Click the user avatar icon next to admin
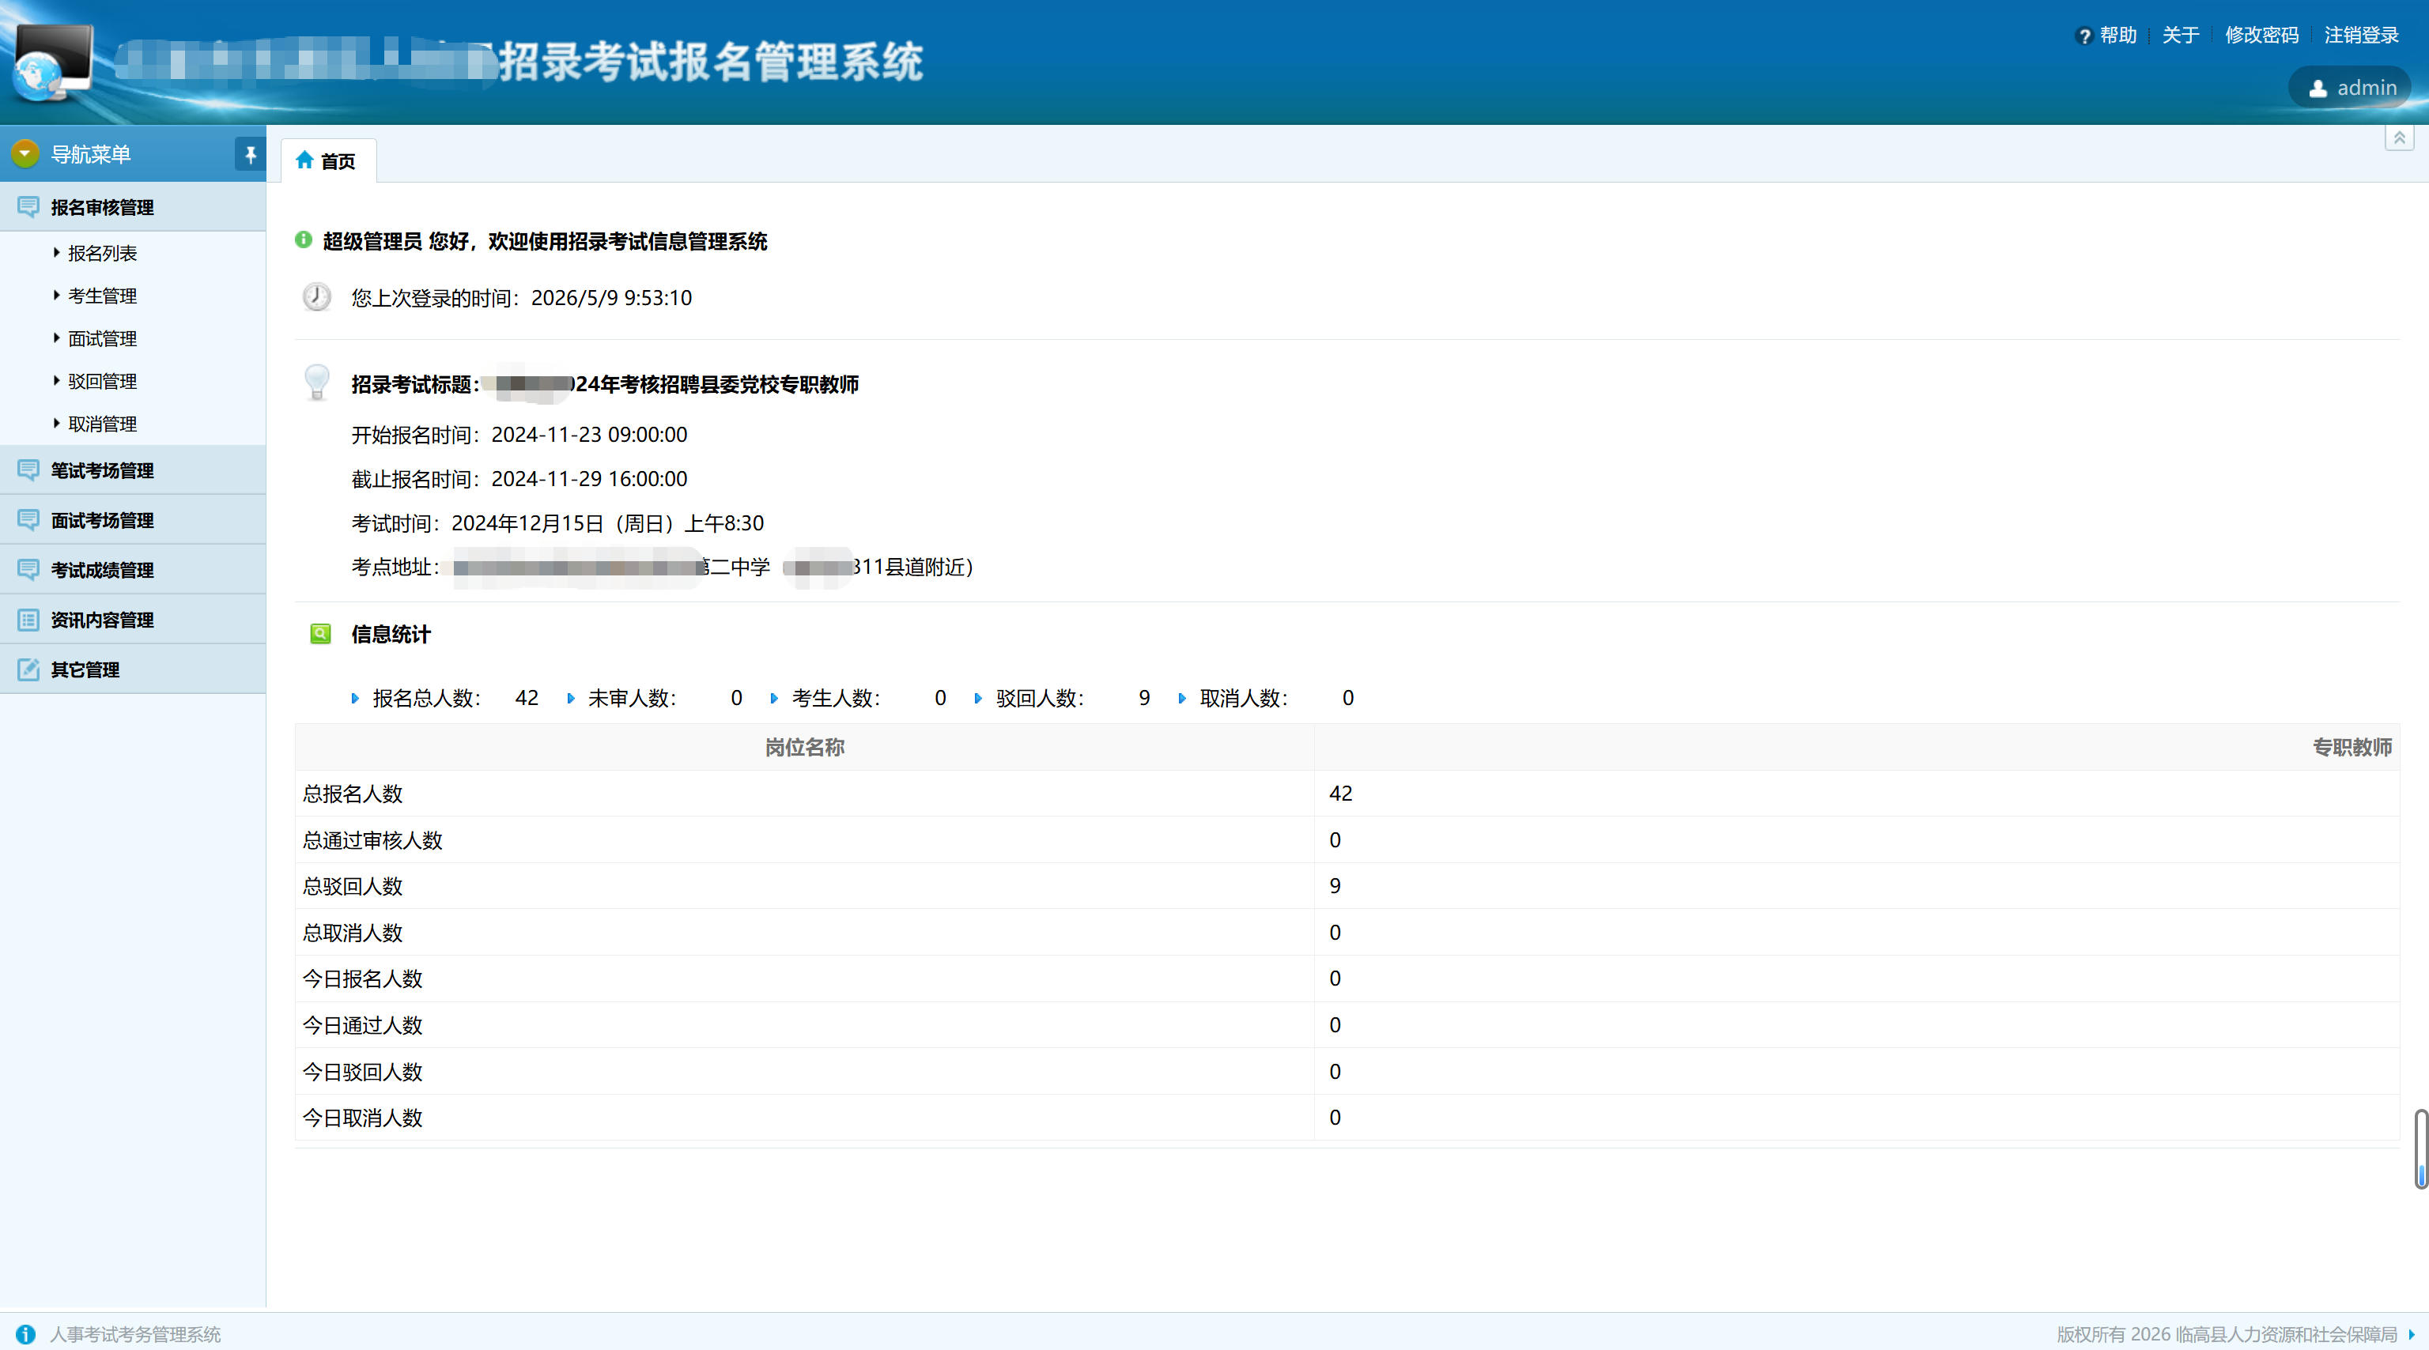This screenshot has width=2429, height=1350. pos(2318,89)
